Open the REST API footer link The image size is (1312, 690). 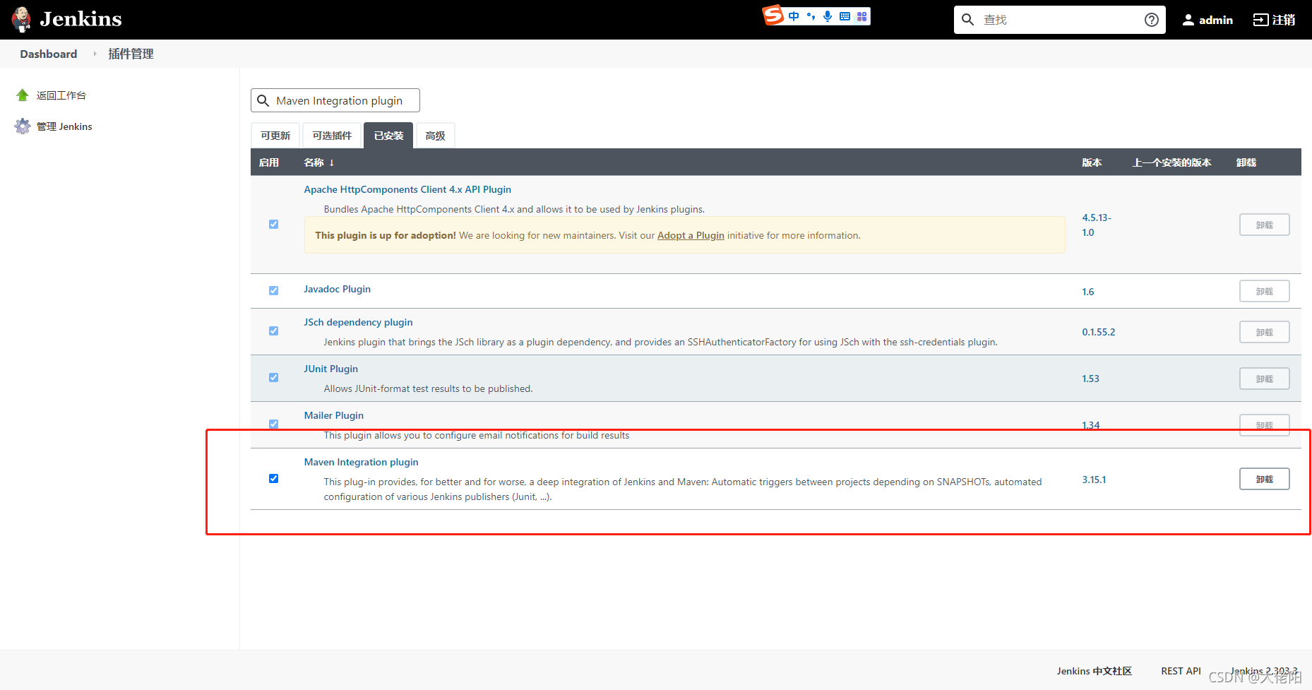pyautogui.click(x=1181, y=671)
